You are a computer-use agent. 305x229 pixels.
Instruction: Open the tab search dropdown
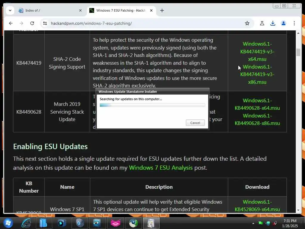point(10,10)
